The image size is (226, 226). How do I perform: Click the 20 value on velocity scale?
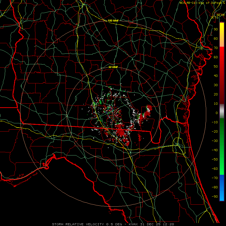pyautogui.click(x=216, y=94)
